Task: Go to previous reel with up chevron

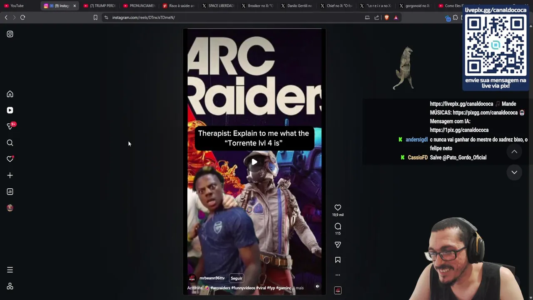Action: tap(514, 152)
